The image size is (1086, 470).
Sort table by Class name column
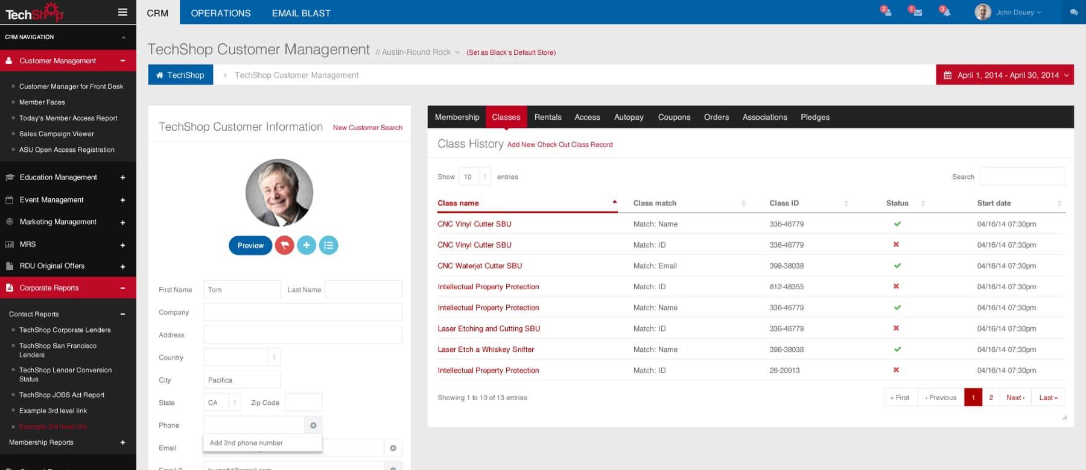pos(527,203)
